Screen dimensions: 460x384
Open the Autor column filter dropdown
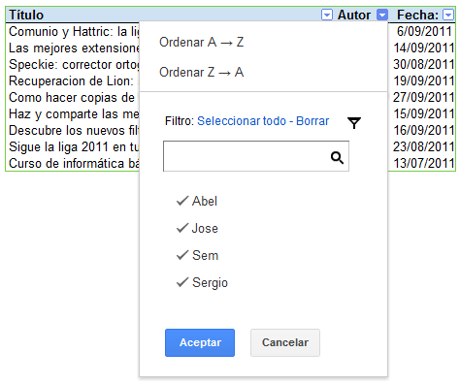tap(382, 15)
